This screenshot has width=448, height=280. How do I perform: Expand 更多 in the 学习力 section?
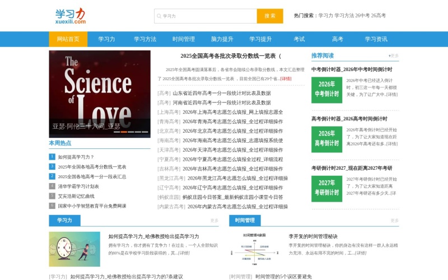tap(214, 221)
